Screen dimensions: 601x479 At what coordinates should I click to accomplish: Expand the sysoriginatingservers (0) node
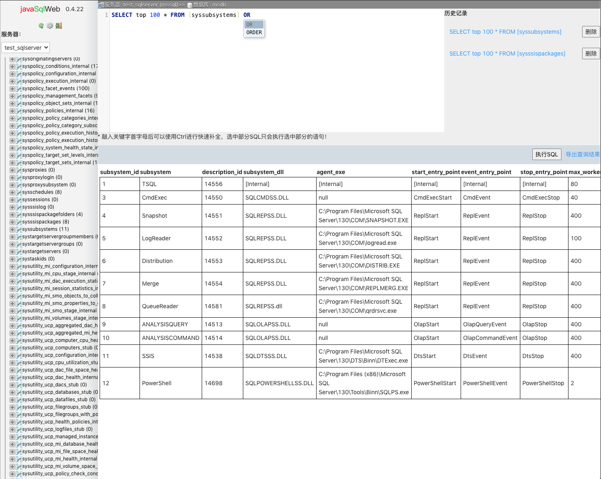12,59
